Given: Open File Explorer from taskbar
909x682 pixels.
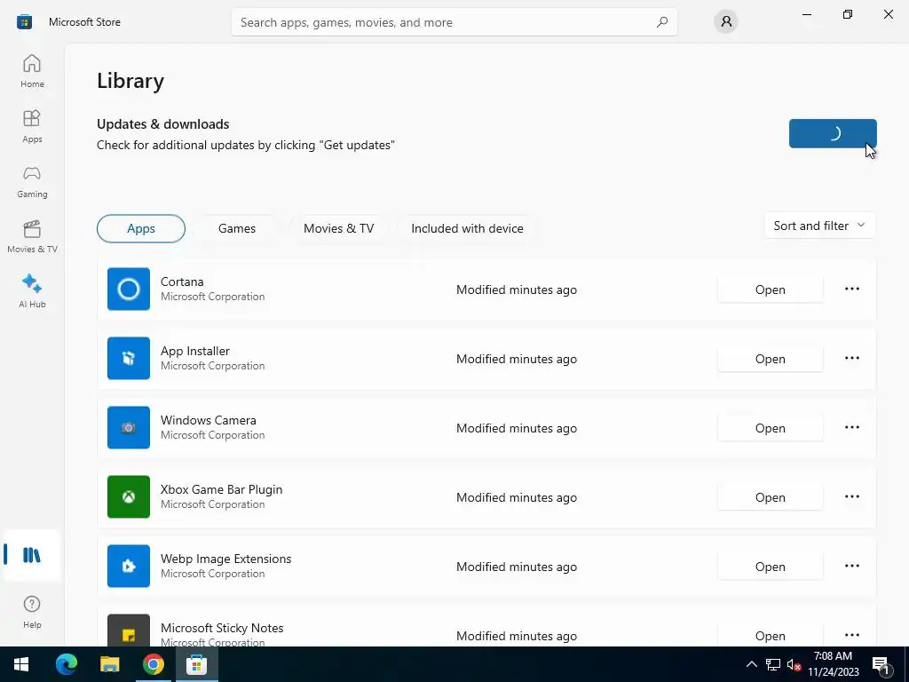Looking at the screenshot, I should click(x=109, y=664).
